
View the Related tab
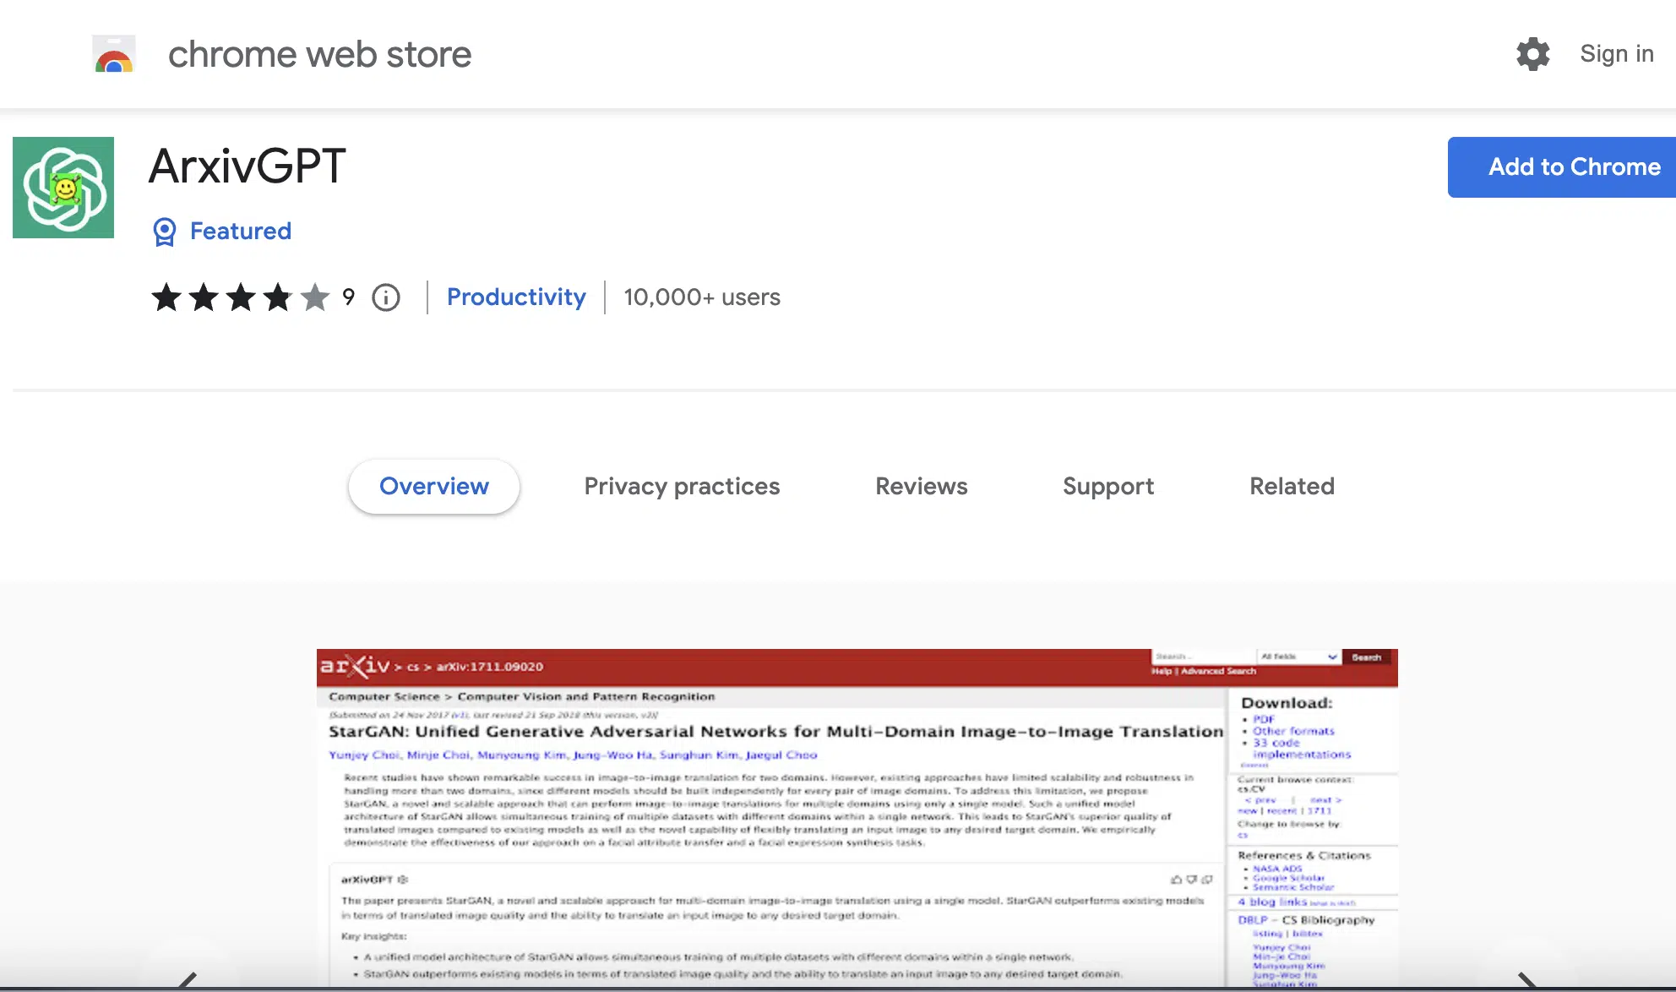point(1292,487)
